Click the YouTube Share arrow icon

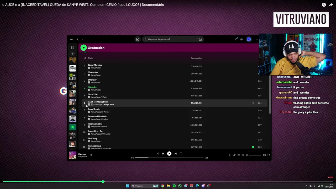click(331, 5)
